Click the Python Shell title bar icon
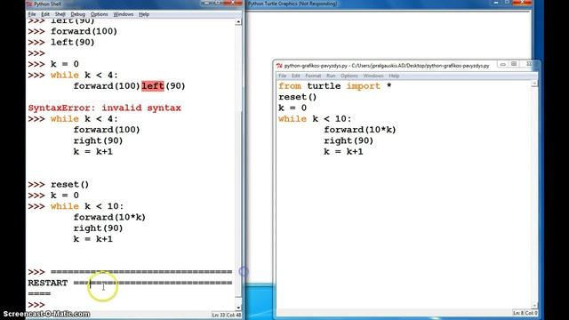 pyautogui.click(x=29, y=4)
